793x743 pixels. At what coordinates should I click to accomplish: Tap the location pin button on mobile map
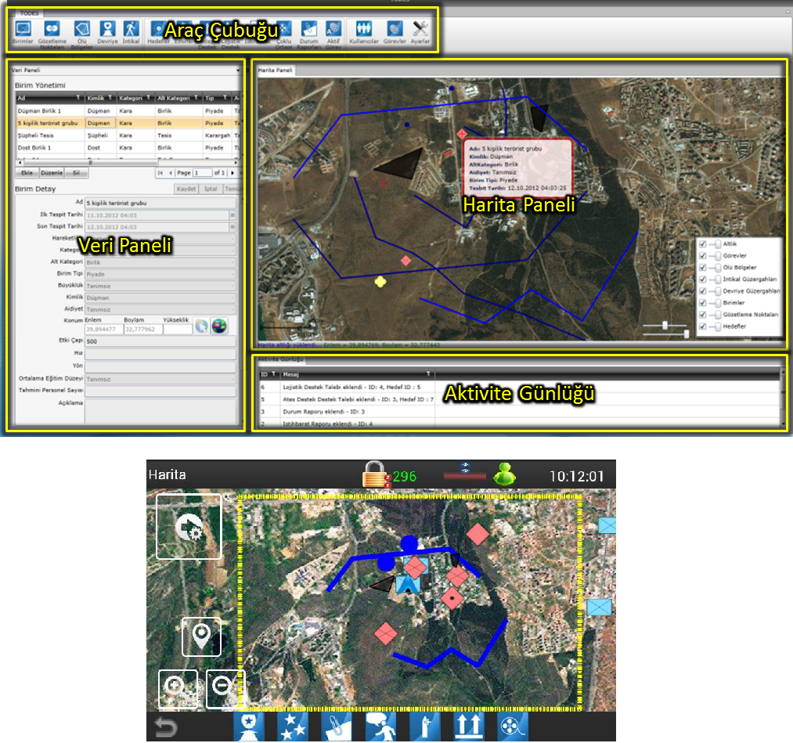pyautogui.click(x=201, y=637)
